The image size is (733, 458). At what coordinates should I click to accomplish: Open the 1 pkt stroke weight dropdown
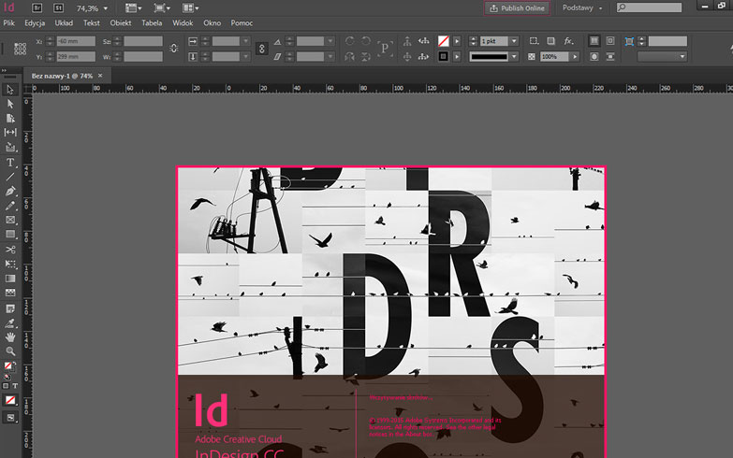tap(514, 41)
